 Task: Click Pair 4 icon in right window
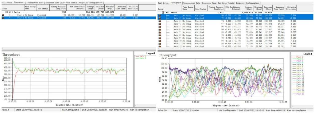[160, 24]
